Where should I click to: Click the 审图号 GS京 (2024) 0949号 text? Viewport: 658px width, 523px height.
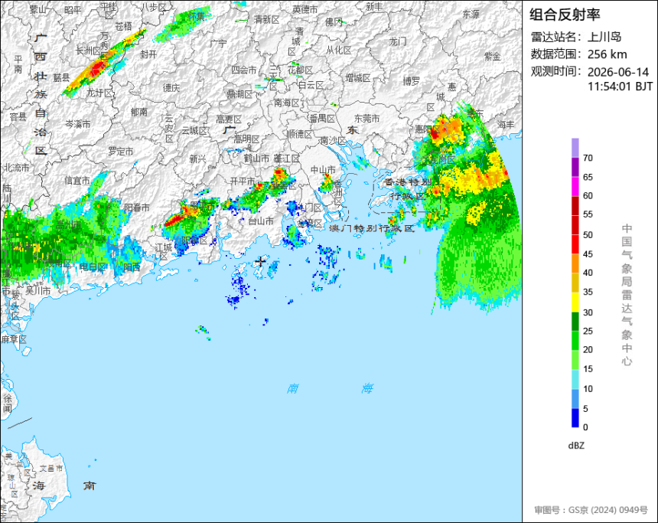click(591, 510)
